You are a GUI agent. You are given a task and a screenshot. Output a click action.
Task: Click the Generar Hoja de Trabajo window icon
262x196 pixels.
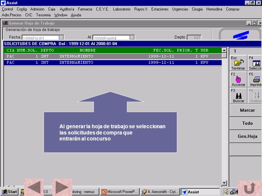coord(5,23)
